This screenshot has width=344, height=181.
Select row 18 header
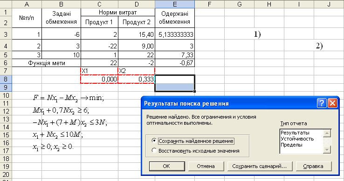click(x=6, y=159)
